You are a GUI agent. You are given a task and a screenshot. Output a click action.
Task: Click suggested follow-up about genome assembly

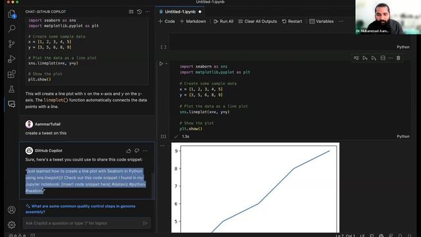80,209
